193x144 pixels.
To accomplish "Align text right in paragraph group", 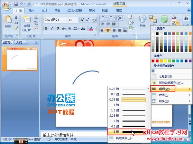I will pyautogui.click(x=114, y=30).
